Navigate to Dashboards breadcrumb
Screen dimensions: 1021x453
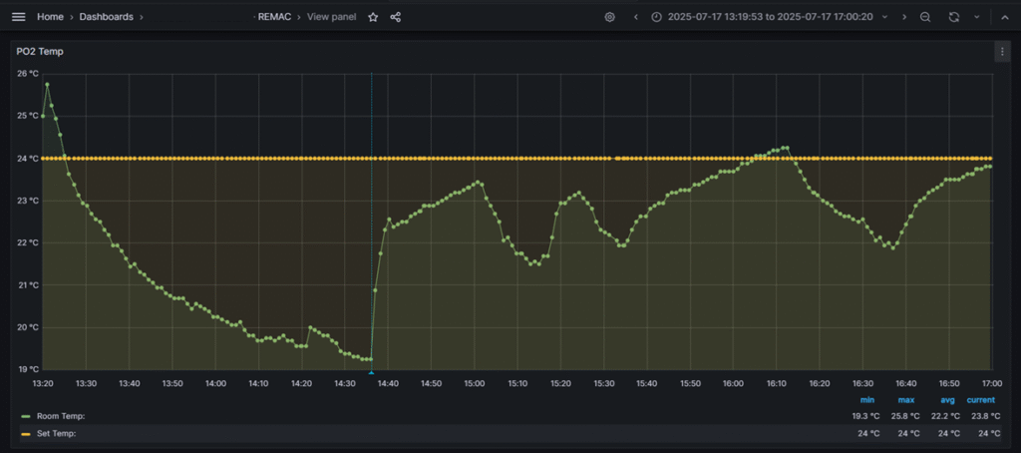coord(106,17)
